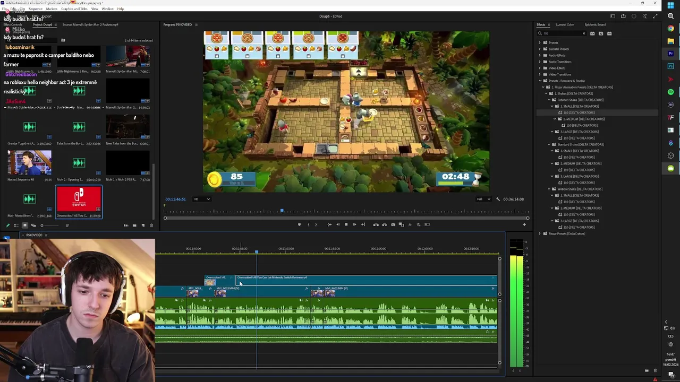Image resolution: width=680 pixels, height=382 pixels.
Task: Open File Explorer from the taskbar
Action: point(671,41)
